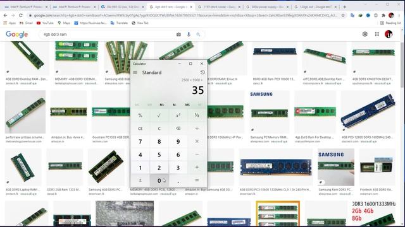Click the square root key
The width and height of the screenshot is (405, 227).
(x=159, y=115)
